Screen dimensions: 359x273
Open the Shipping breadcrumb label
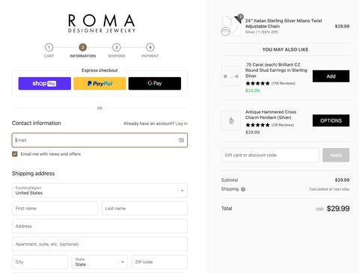click(x=117, y=56)
